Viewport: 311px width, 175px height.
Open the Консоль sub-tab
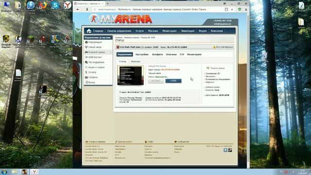click(136, 62)
